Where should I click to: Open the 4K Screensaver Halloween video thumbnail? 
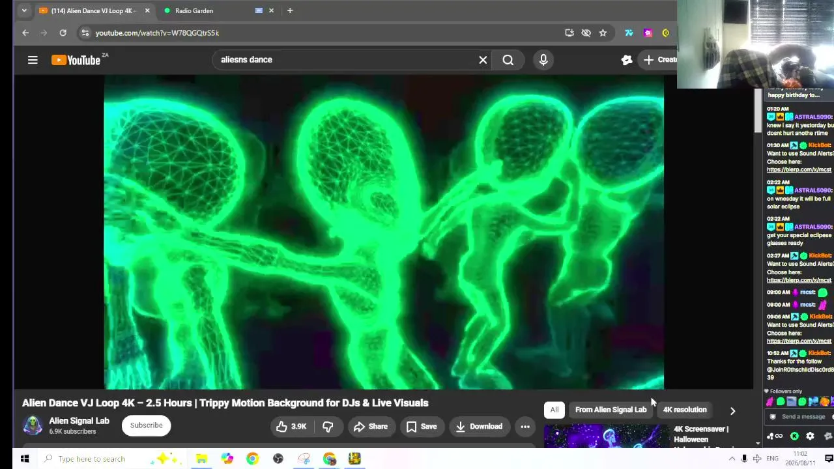pyautogui.click(x=606, y=436)
